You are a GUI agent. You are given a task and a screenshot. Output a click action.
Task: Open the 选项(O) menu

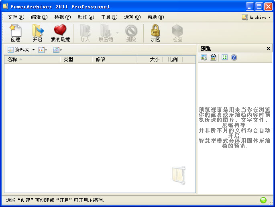click(x=132, y=17)
